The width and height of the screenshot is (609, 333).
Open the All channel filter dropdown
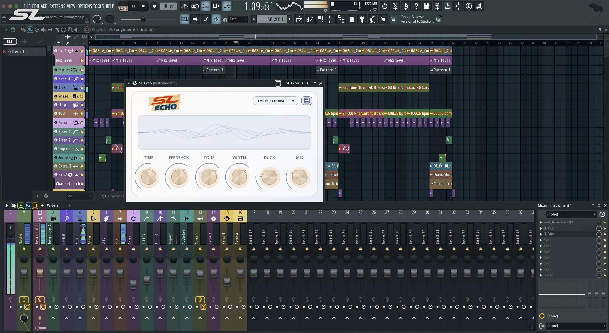click(79, 196)
